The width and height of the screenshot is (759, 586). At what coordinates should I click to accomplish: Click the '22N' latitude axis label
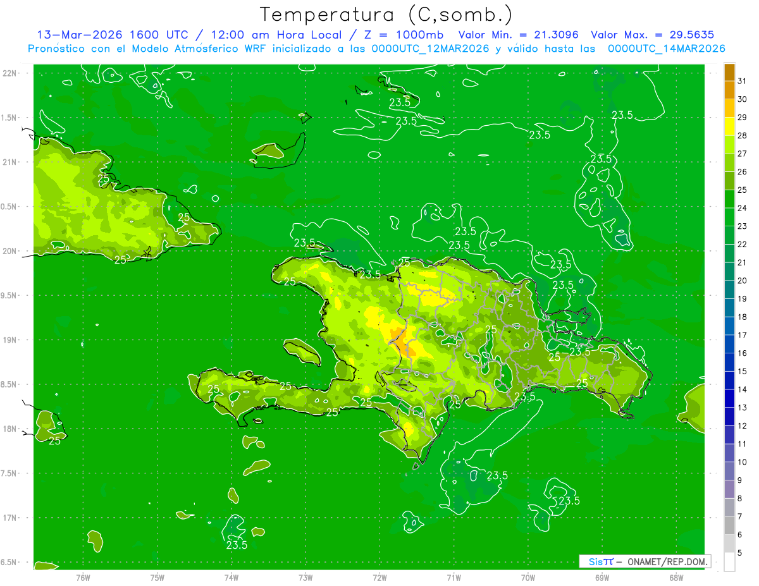(9, 73)
